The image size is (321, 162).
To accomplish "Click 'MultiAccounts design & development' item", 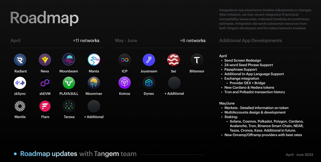I will tap(255, 112).
